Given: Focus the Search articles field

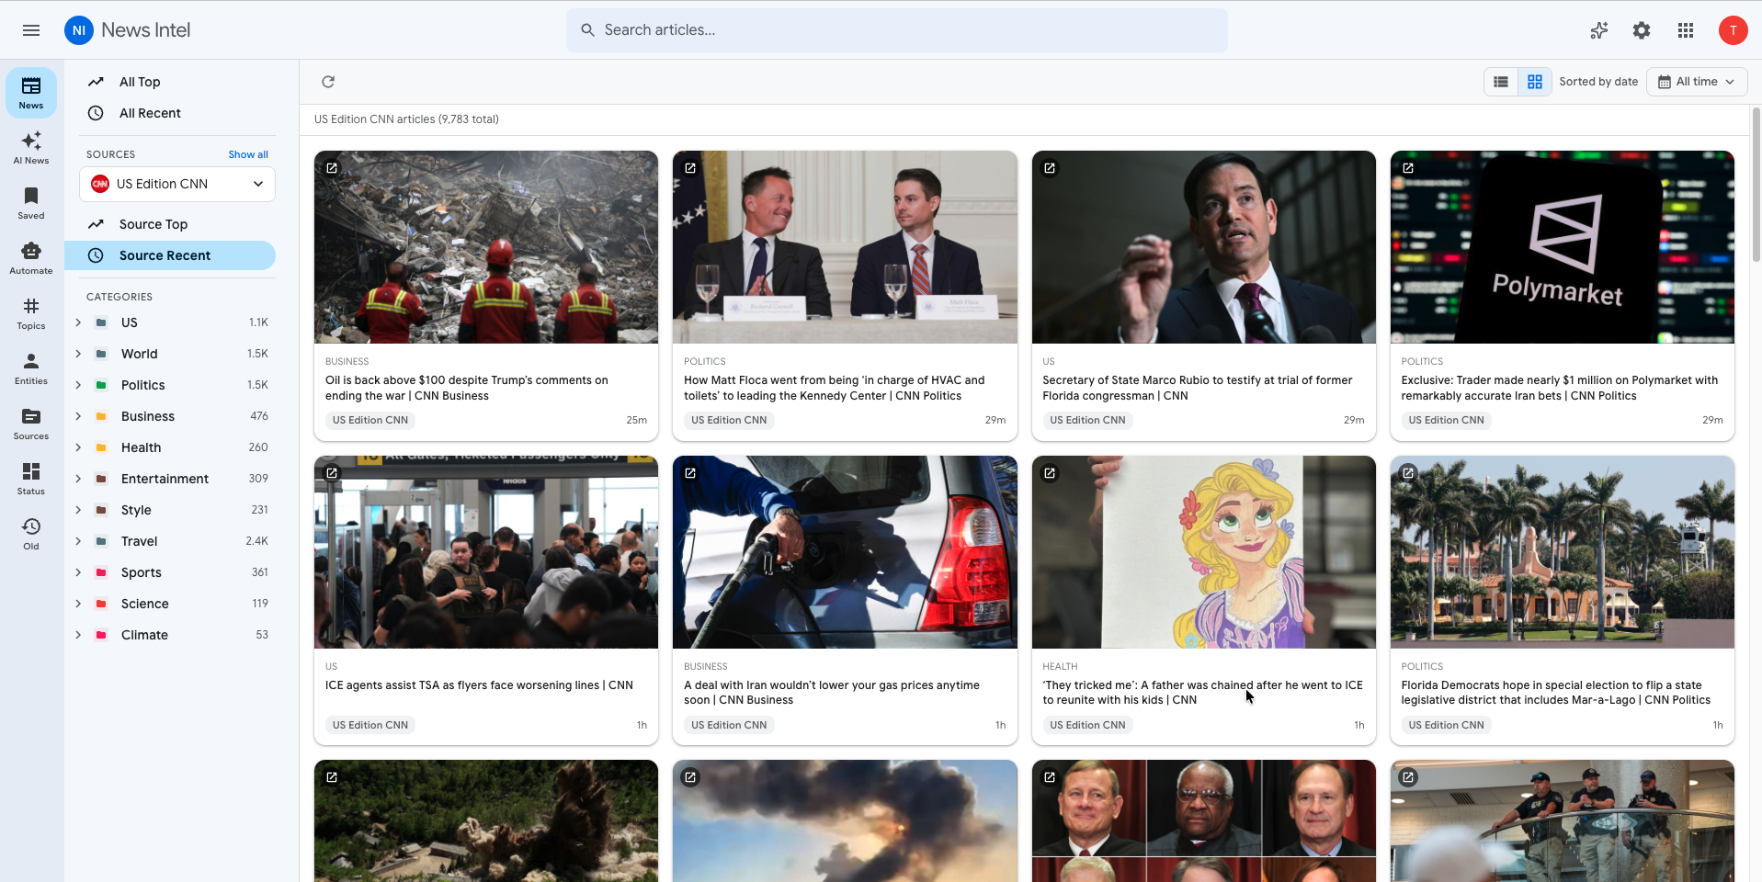Looking at the screenshot, I should [897, 30].
